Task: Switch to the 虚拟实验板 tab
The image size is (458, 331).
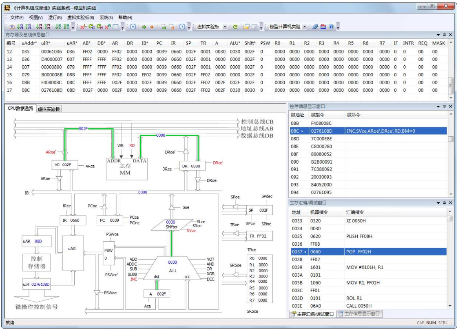Action: [49, 109]
